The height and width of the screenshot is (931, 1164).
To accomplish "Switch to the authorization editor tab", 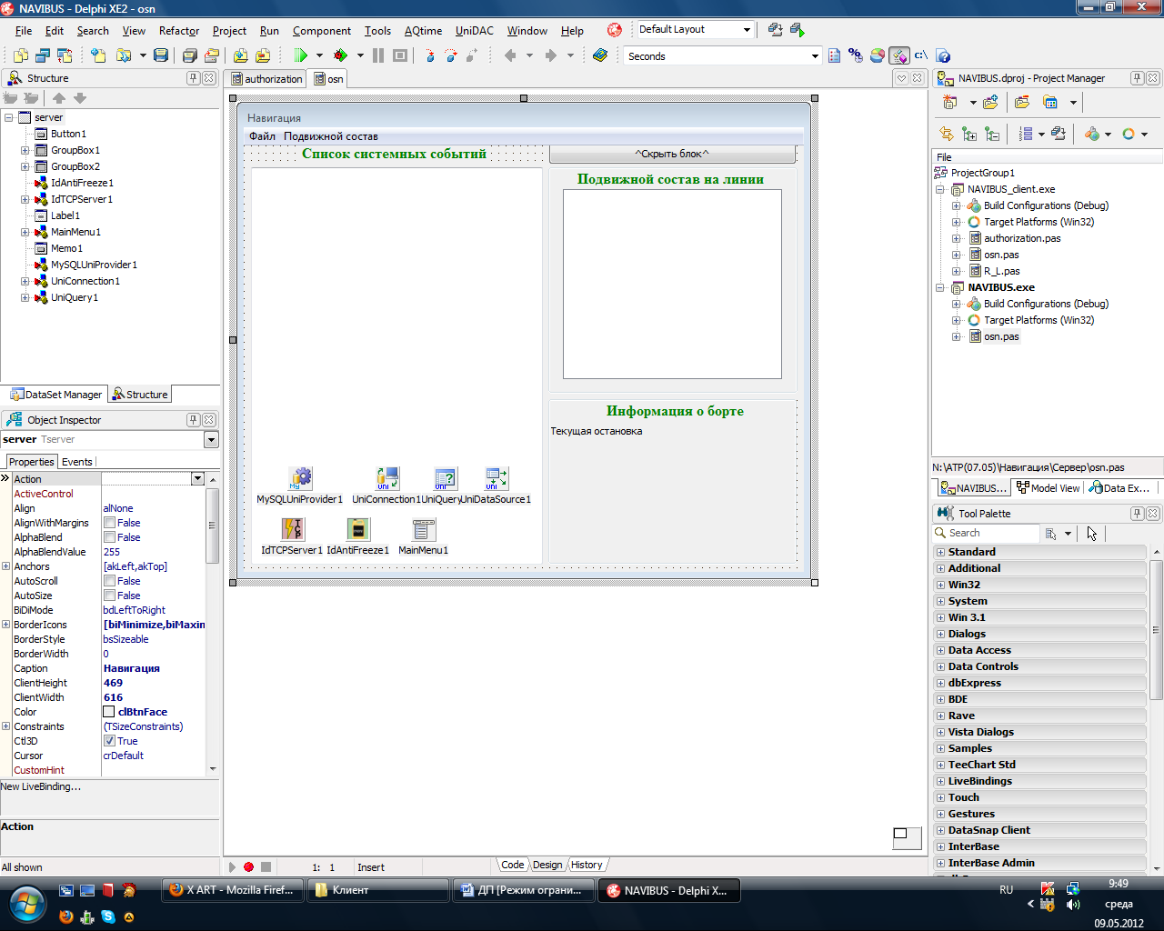I will point(266,79).
